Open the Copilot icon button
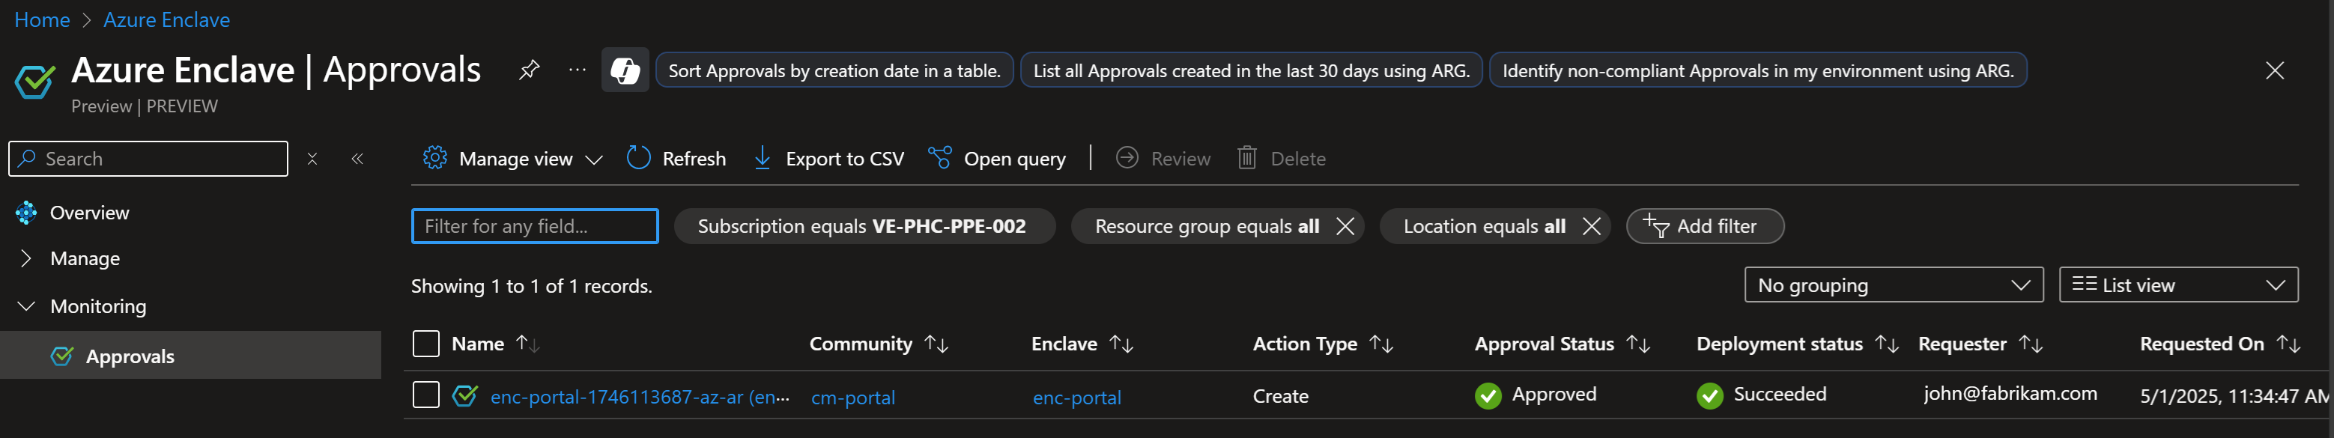The image size is (2334, 438). 625,70
